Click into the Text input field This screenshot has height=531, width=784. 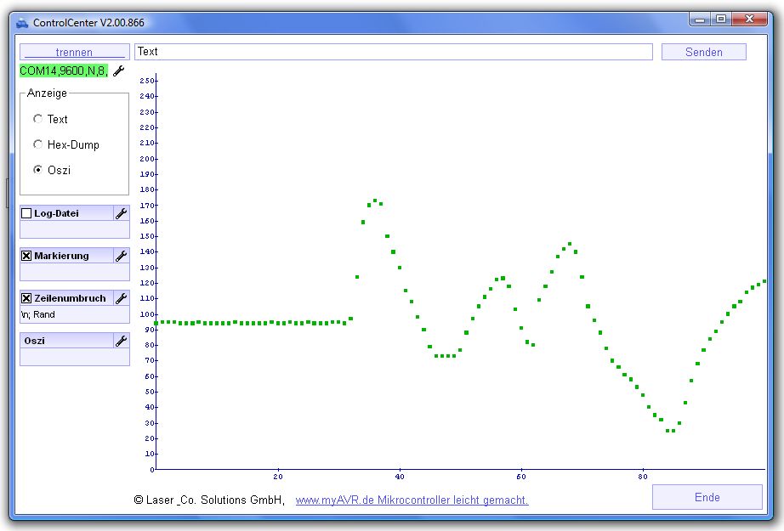pos(393,52)
